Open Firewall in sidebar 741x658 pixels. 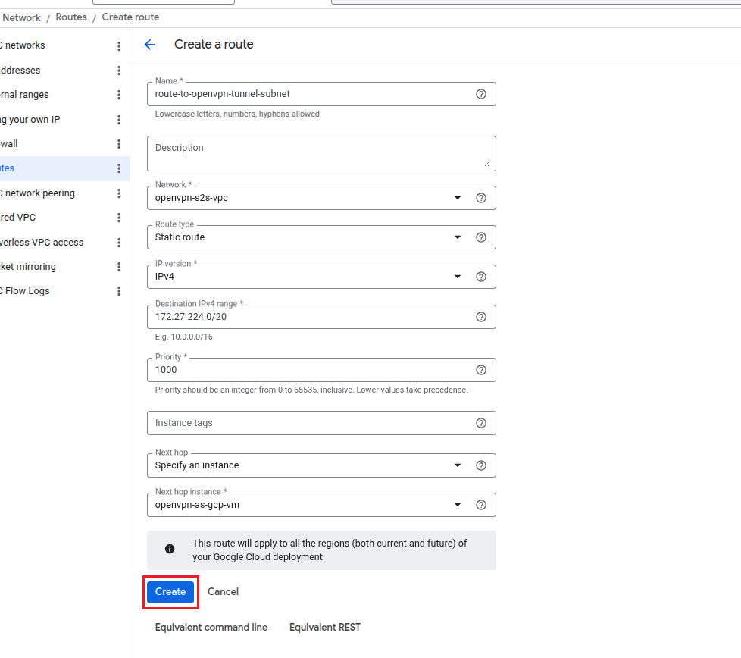coord(9,144)
